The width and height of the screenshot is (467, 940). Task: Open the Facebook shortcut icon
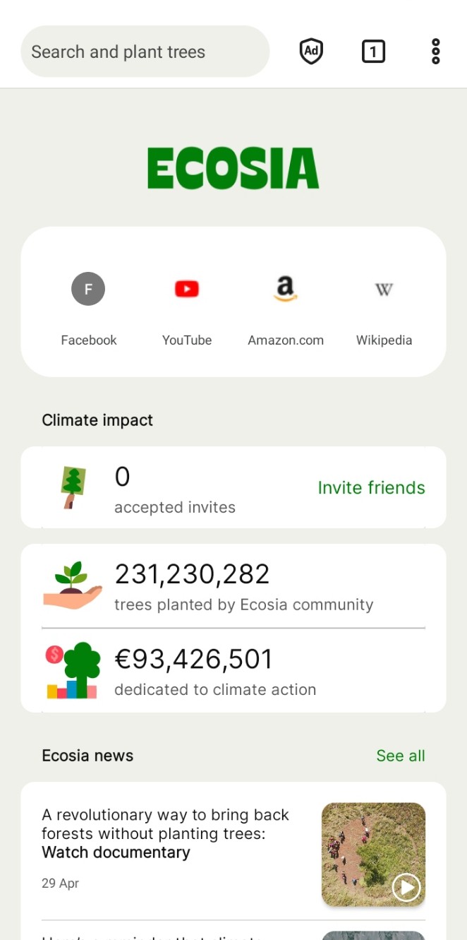tap(88, 289)
